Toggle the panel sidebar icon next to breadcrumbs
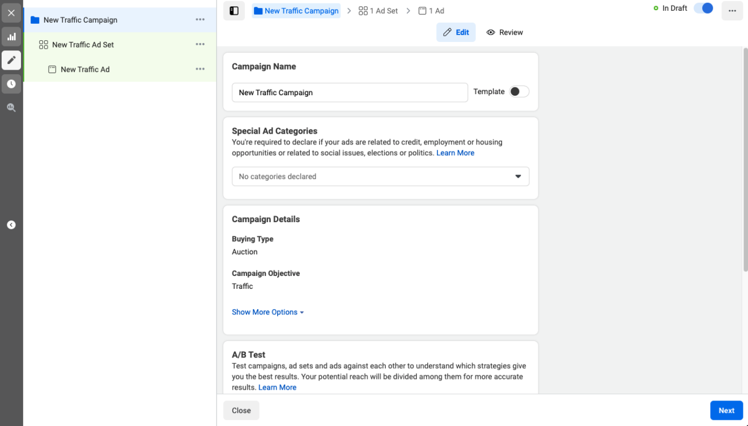 pos(234,10)
